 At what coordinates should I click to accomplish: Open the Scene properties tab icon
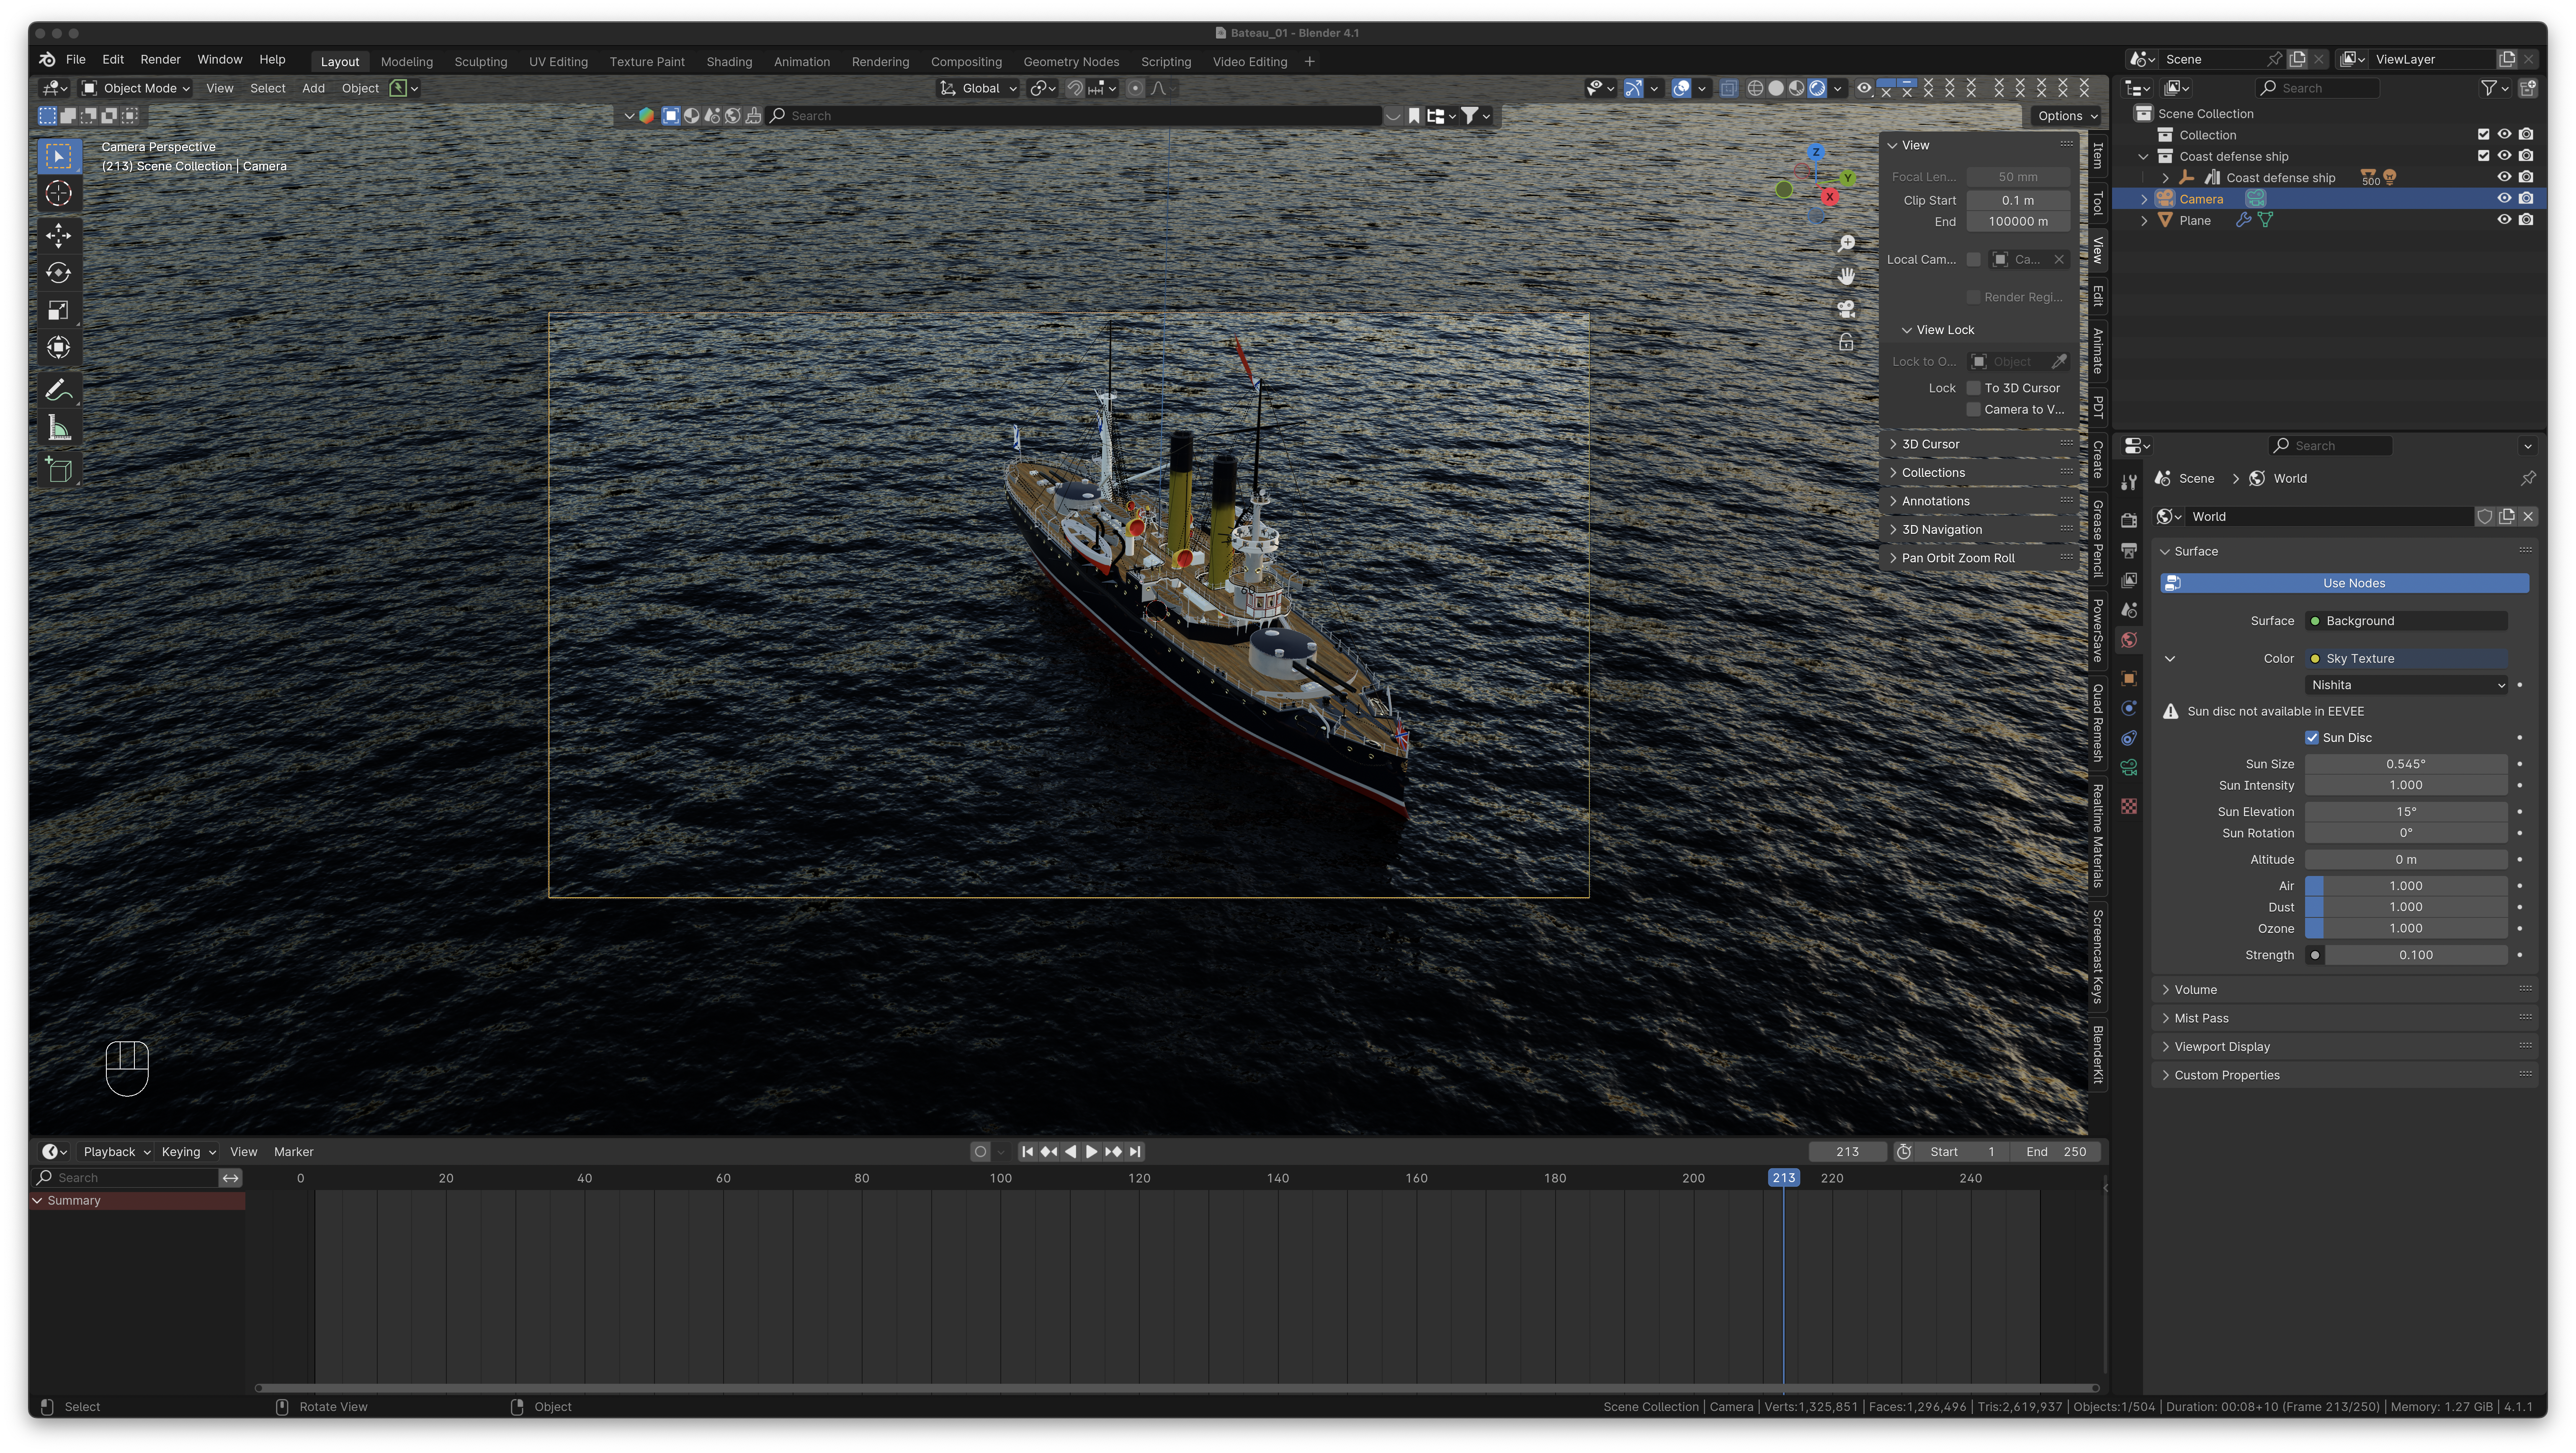coord(2129,610)
